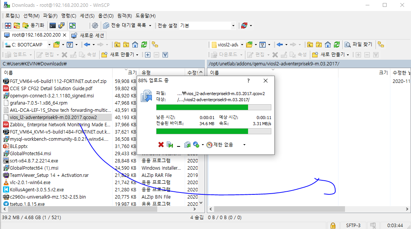Click the remote panel filter icon
Image resolution: width=411 pixels, height=229 pixels.
263,45
